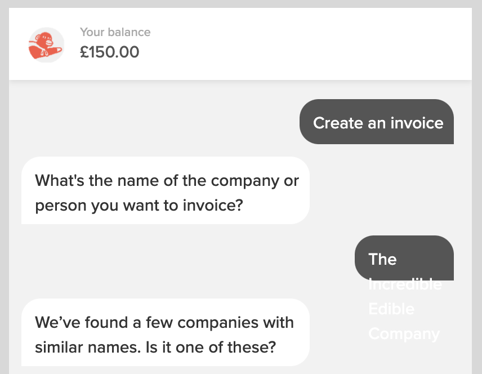Click the pound sign in the balance
This screenshot has width=482, height=374.
(x=85, y=52)
